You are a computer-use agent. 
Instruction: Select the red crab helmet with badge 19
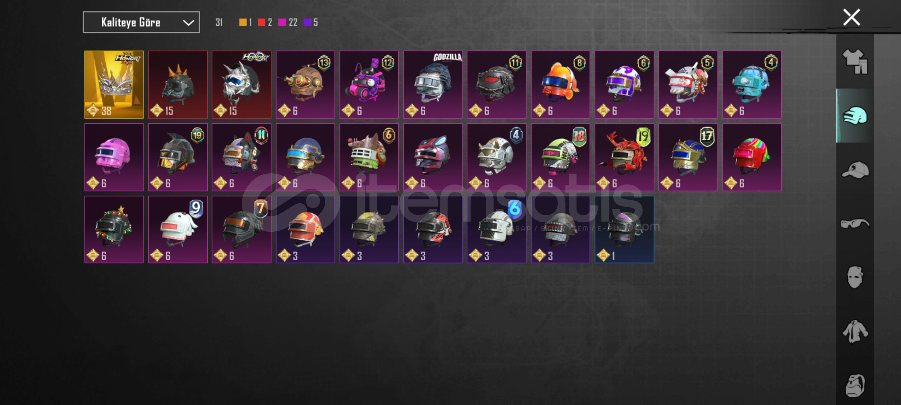pos(624,157)
